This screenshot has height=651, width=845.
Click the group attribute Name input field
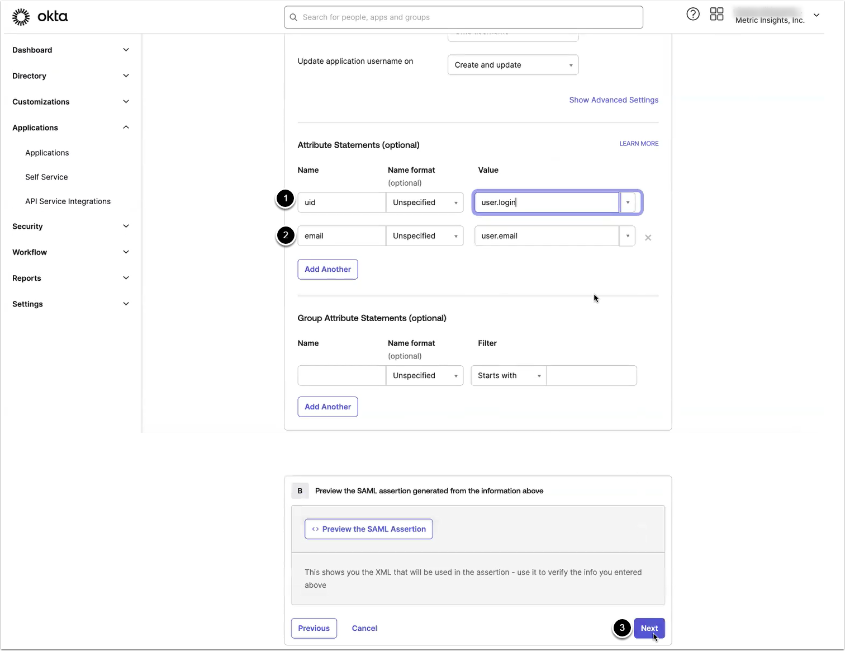[x=341, y=376]
